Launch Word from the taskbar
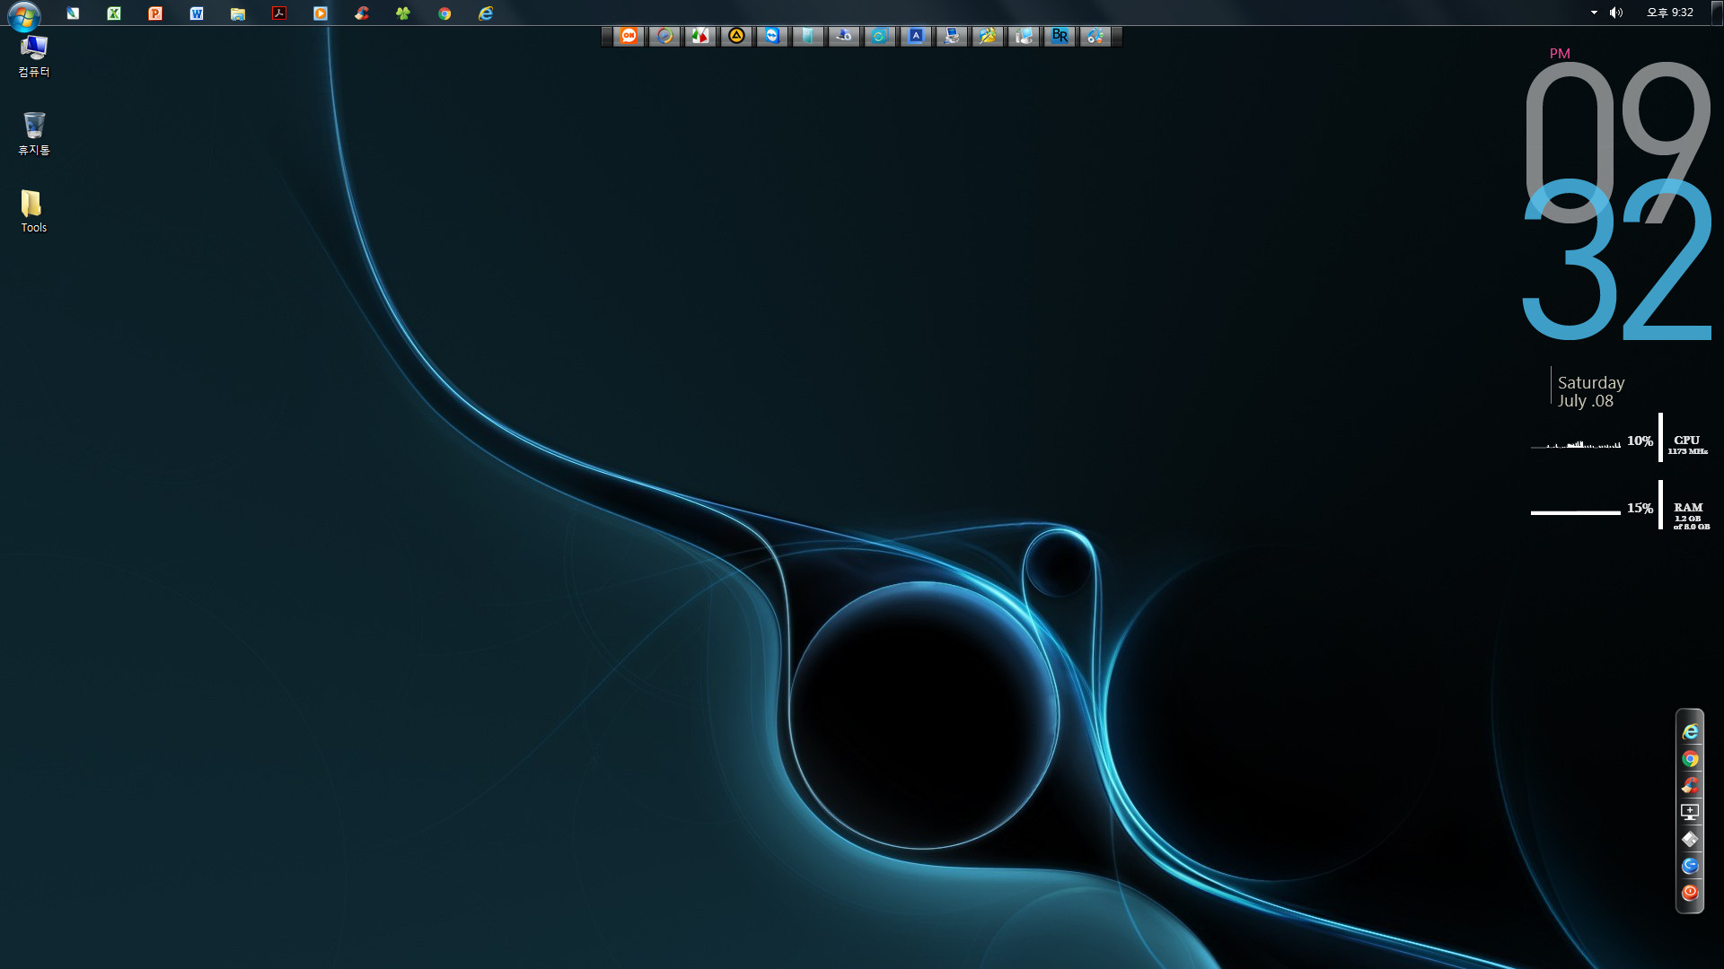Image resolution: width=1724 pixels, height=969 pixels. (x=197, y=13)
